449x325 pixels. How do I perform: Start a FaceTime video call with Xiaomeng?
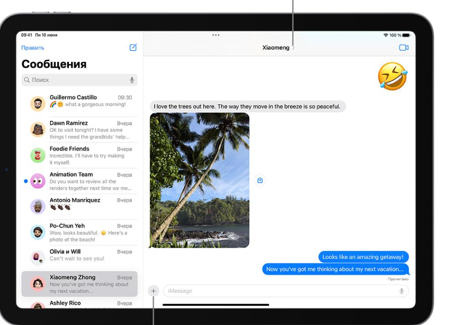point(404,47)
